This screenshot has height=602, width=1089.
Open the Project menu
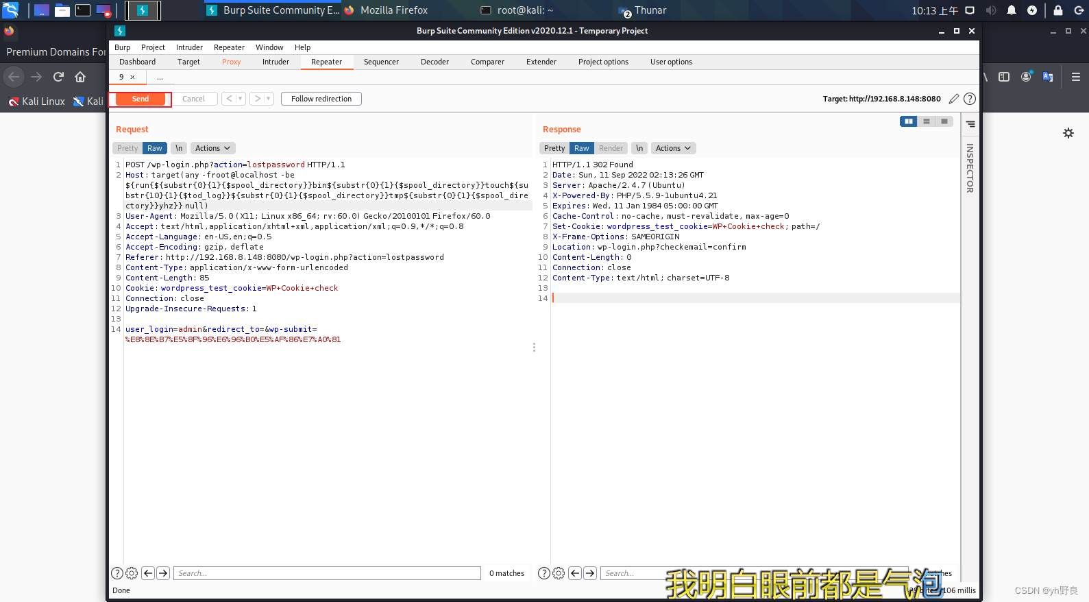(153, 47)
